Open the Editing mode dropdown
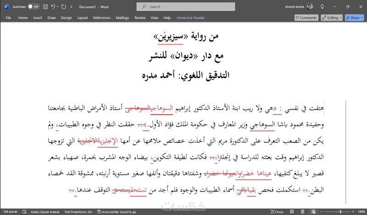This screenshot has height=215, width=367. [332, 18]
